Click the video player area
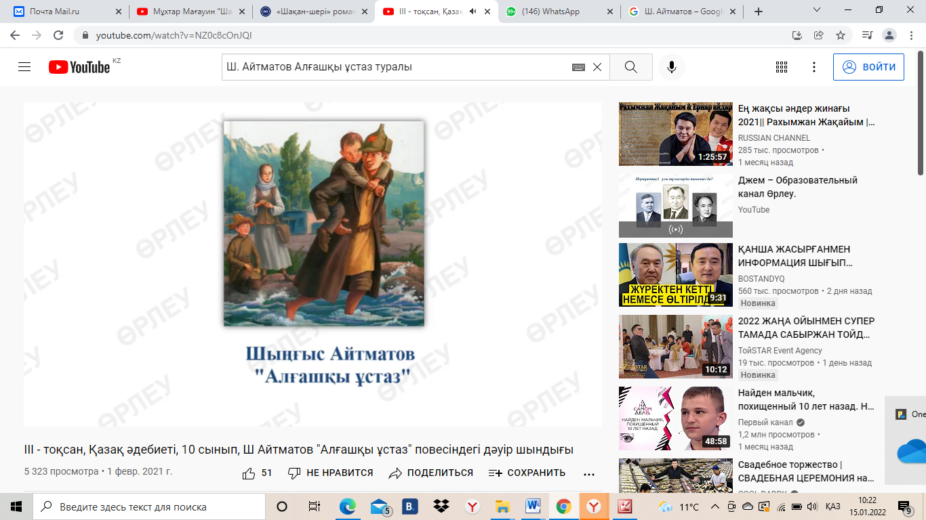 point(313,264)
